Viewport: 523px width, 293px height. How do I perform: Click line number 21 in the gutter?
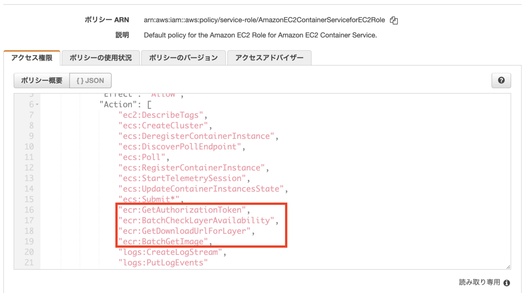click(x=29, y=263)
